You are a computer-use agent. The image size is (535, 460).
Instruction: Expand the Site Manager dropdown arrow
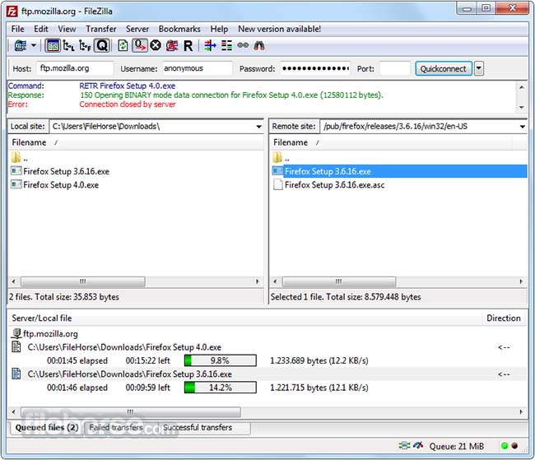tap(34, 45)
